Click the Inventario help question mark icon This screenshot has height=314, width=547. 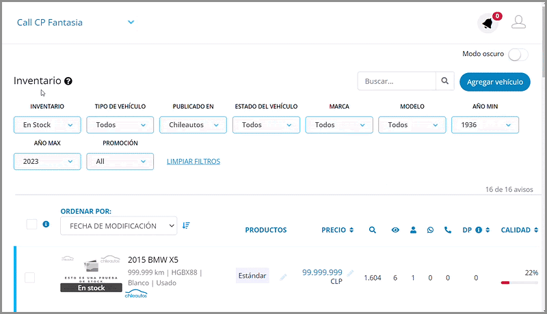[68, 81]
